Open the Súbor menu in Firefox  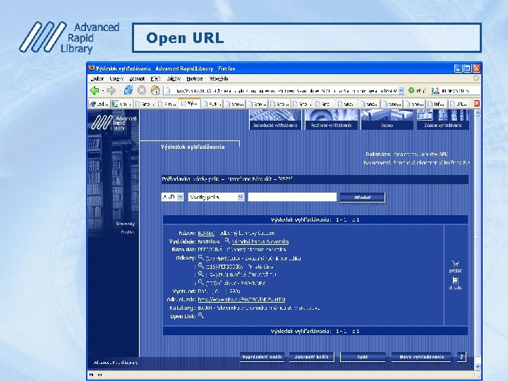(x=97, y=79)
